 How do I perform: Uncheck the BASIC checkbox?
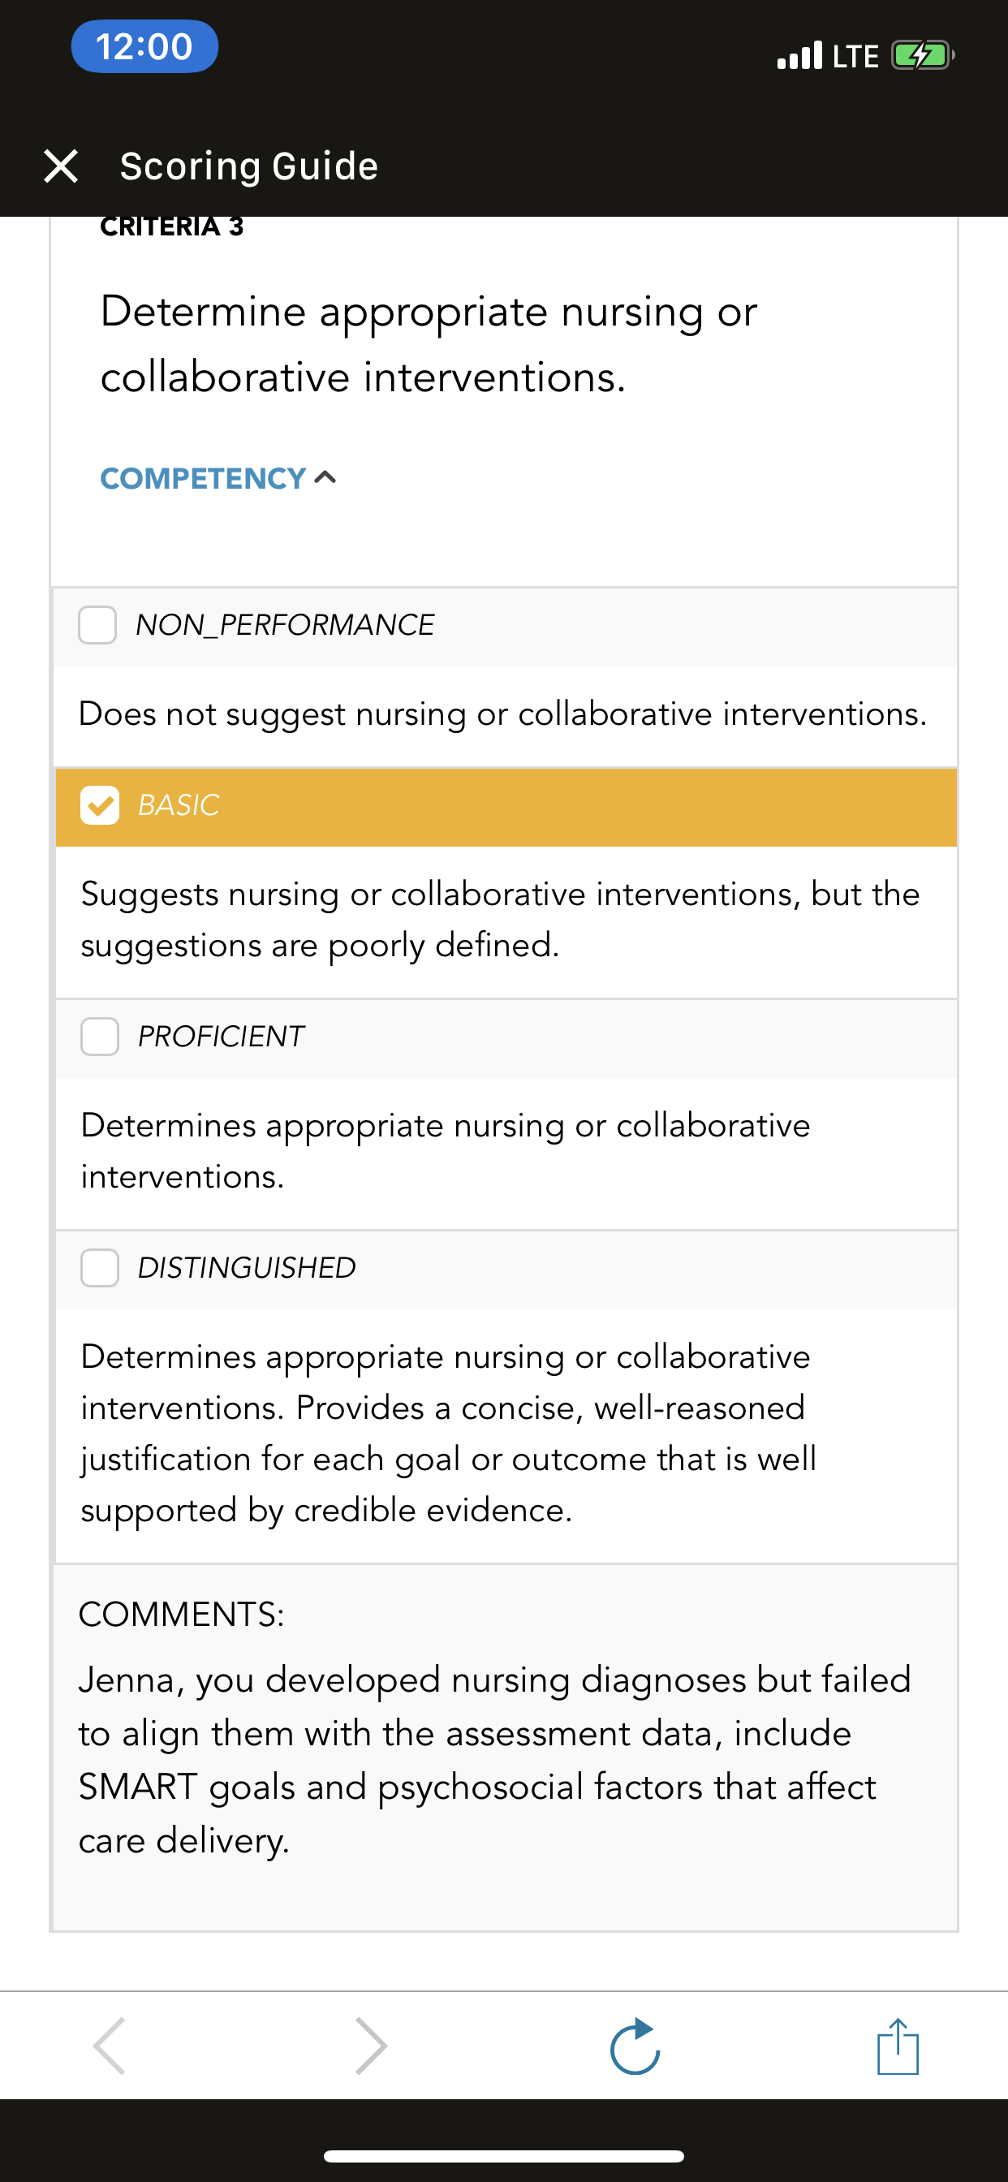(x=100, y=804)
